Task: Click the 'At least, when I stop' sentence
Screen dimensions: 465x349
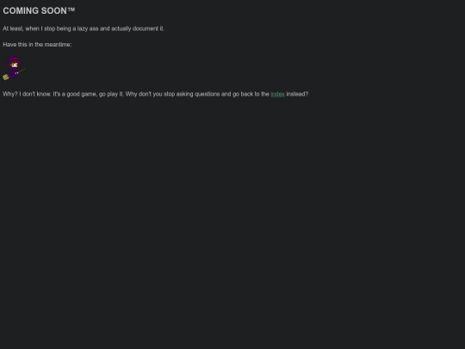Action: point(84,28)
